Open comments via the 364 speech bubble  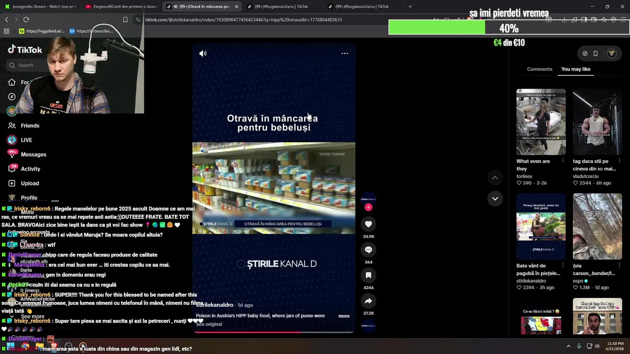click(x=368, y=250)
